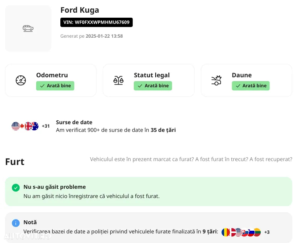Click the legal status scales icon

click(x=118, y=80)
